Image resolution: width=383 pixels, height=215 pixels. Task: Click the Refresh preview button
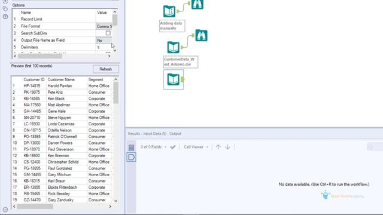click(106, 69)
